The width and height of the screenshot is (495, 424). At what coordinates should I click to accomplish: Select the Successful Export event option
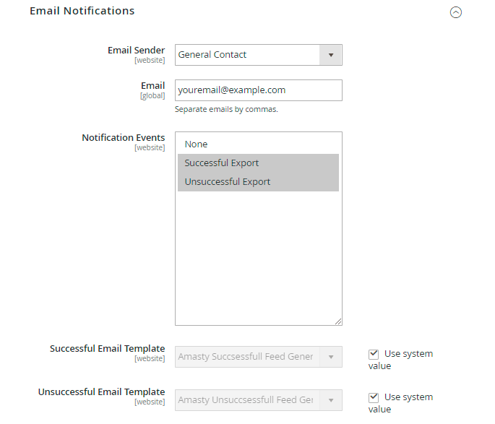(x=258, y=163)
